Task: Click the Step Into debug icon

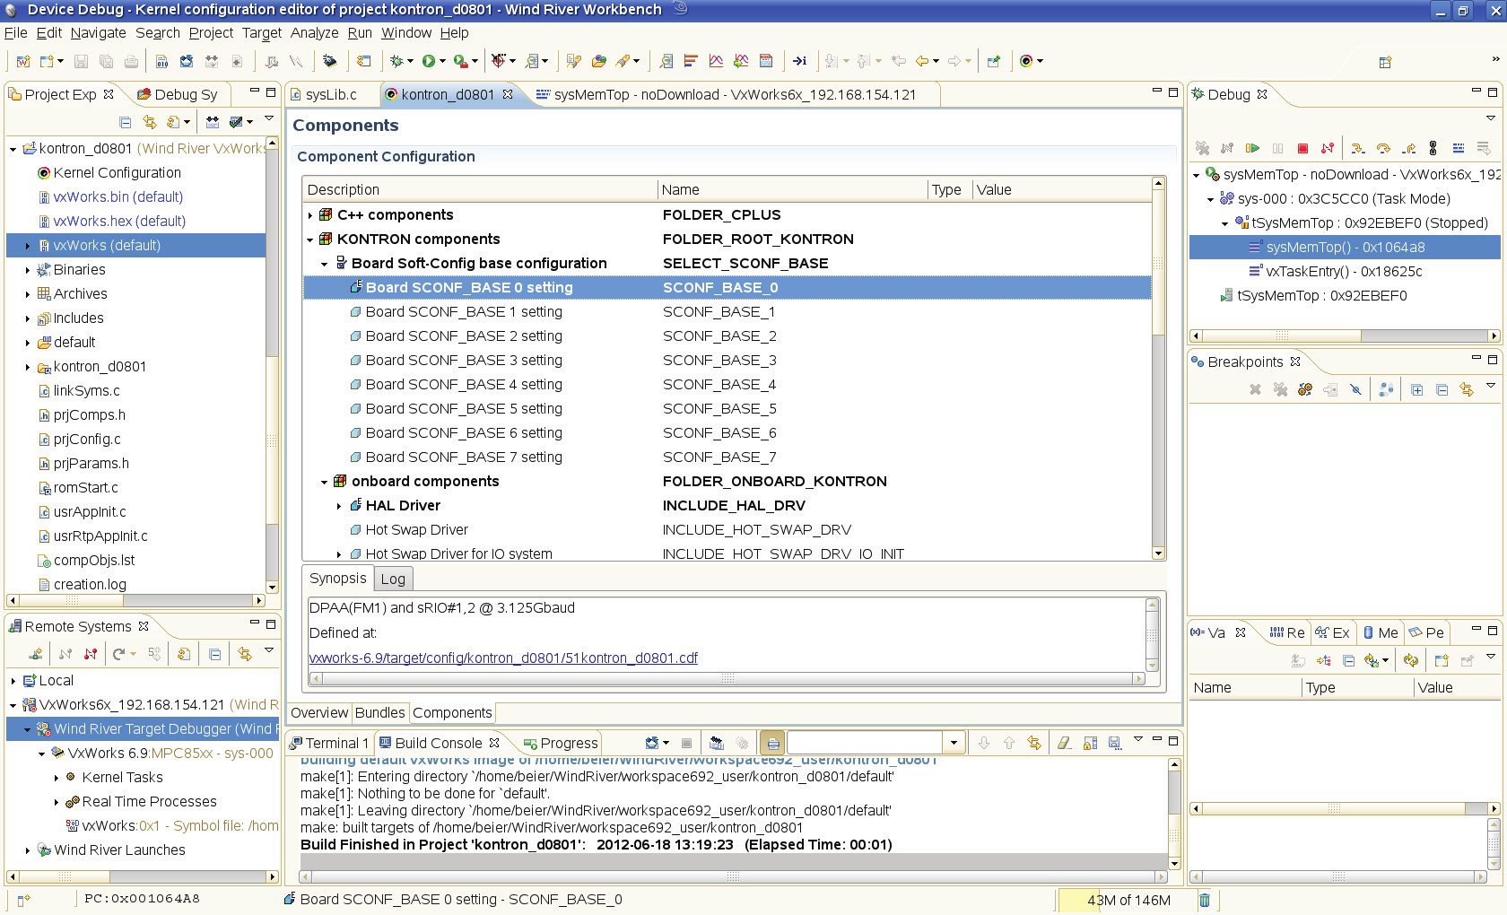Action: [1358, 148]
